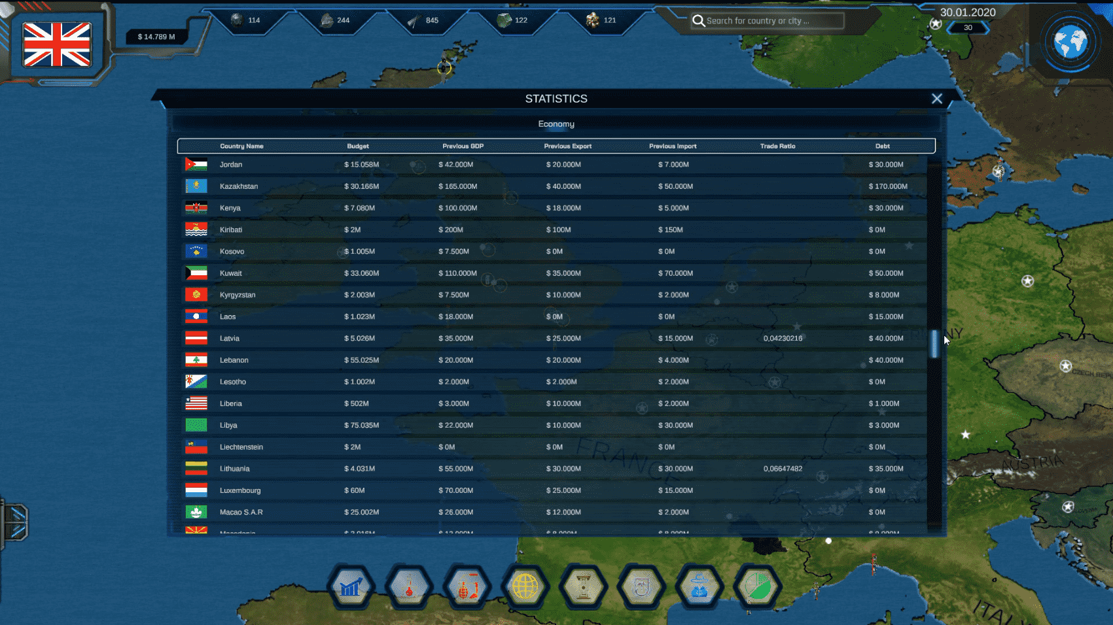Select the Laos country name
Screen dimensions: 1113x625
point(228,317)
